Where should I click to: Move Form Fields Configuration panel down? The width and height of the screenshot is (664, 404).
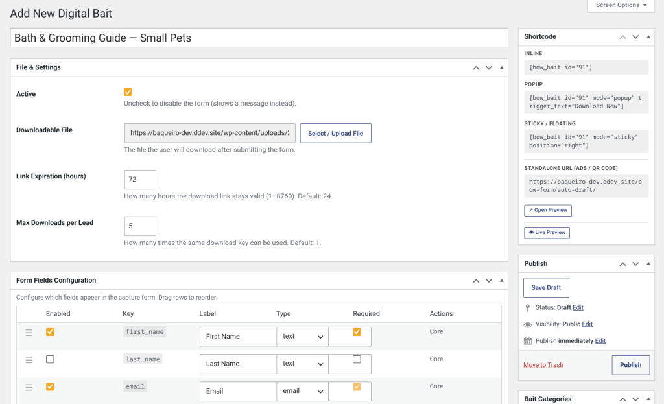coord(489,281)
